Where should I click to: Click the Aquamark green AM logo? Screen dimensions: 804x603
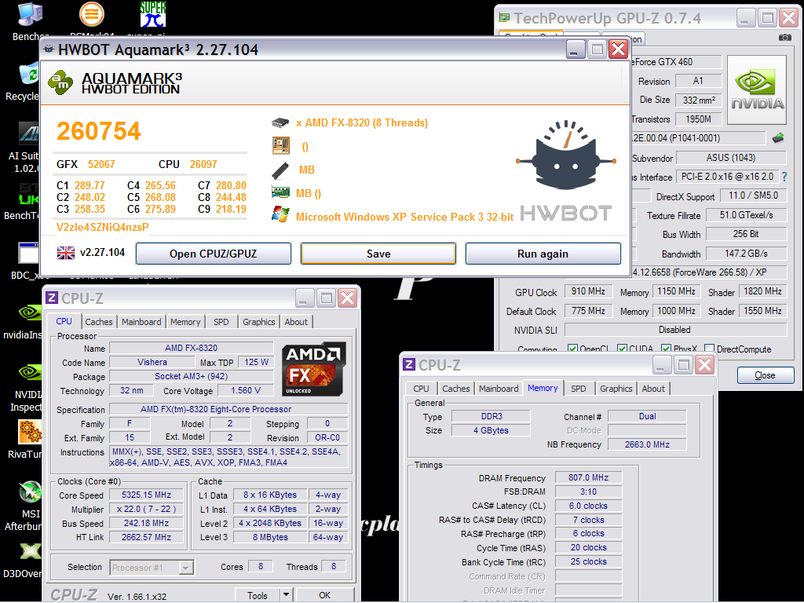tap(60, 82)
